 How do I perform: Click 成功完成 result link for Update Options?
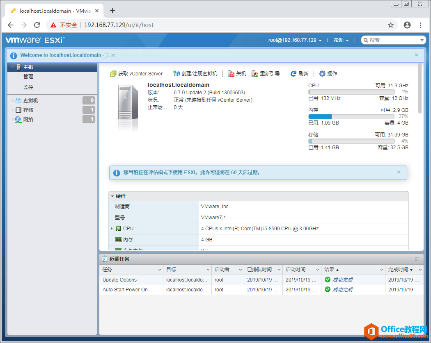tap(342, 280)
